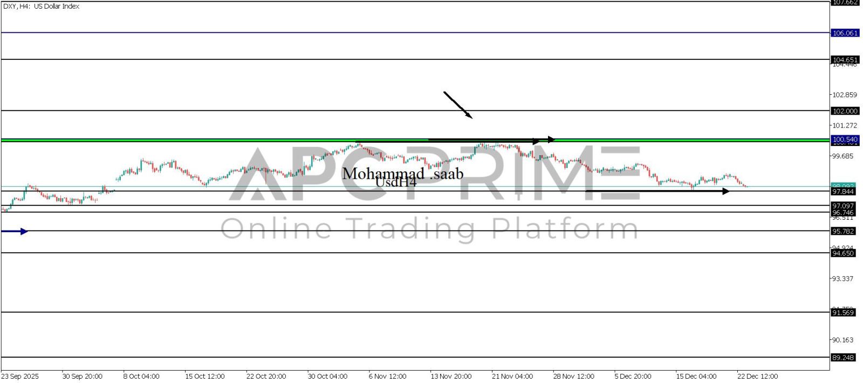Click the black arrow near the 97.844 level
The height and width of the screenshot is (383, 863).
point(657,191)
